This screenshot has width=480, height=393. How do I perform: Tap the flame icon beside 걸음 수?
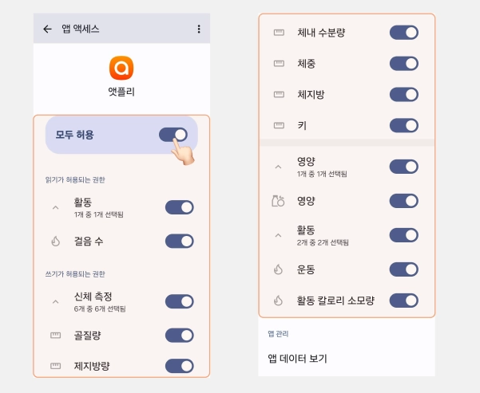[55, 241]
